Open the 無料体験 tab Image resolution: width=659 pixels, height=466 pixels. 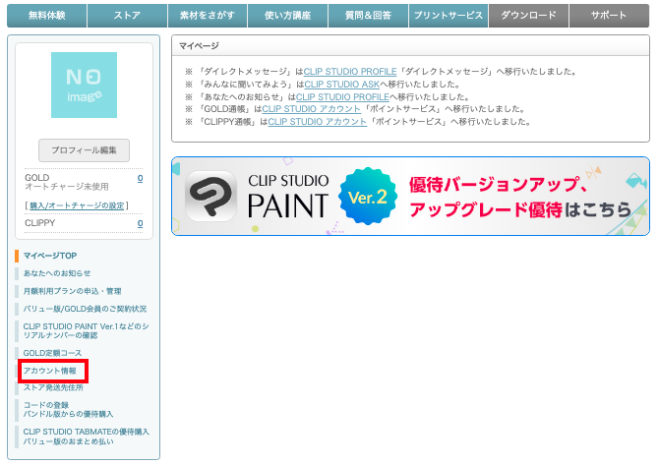(46, 16)
